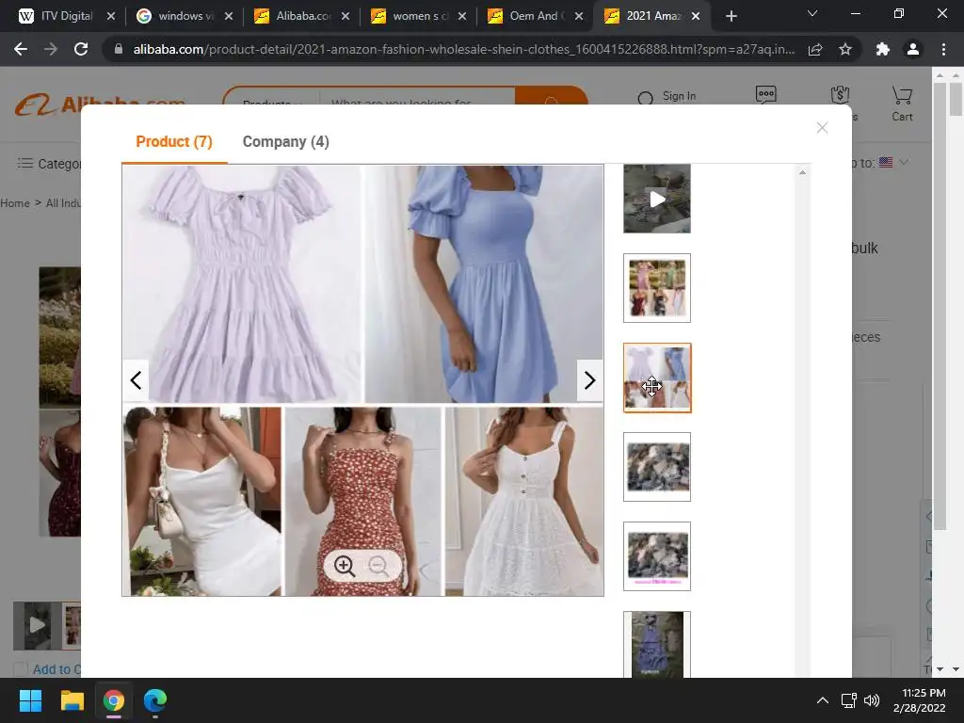Screen dimensions: 964x723
Task: Open the clock and date panel
Action: 920,700
